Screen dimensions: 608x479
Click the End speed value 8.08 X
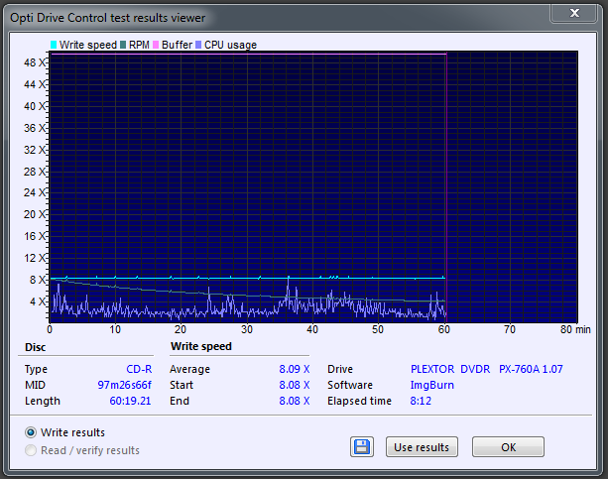coord(295,401)
